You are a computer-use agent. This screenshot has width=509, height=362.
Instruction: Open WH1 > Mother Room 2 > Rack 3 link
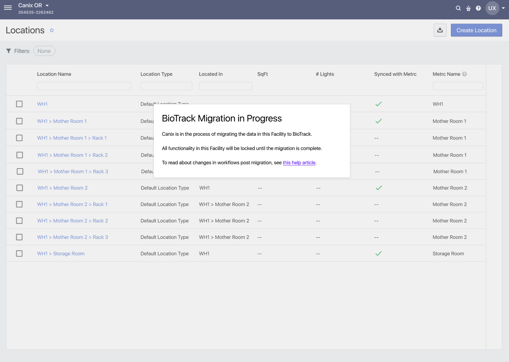[x=73, y=237]
